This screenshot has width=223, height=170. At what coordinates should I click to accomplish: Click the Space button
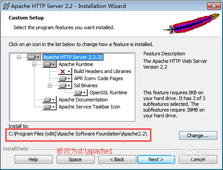click(x=76, y=159)
